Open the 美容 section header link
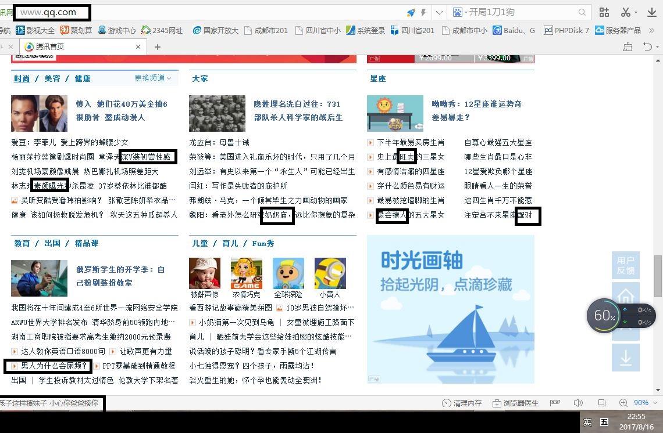663x433 pixels. 52,78
